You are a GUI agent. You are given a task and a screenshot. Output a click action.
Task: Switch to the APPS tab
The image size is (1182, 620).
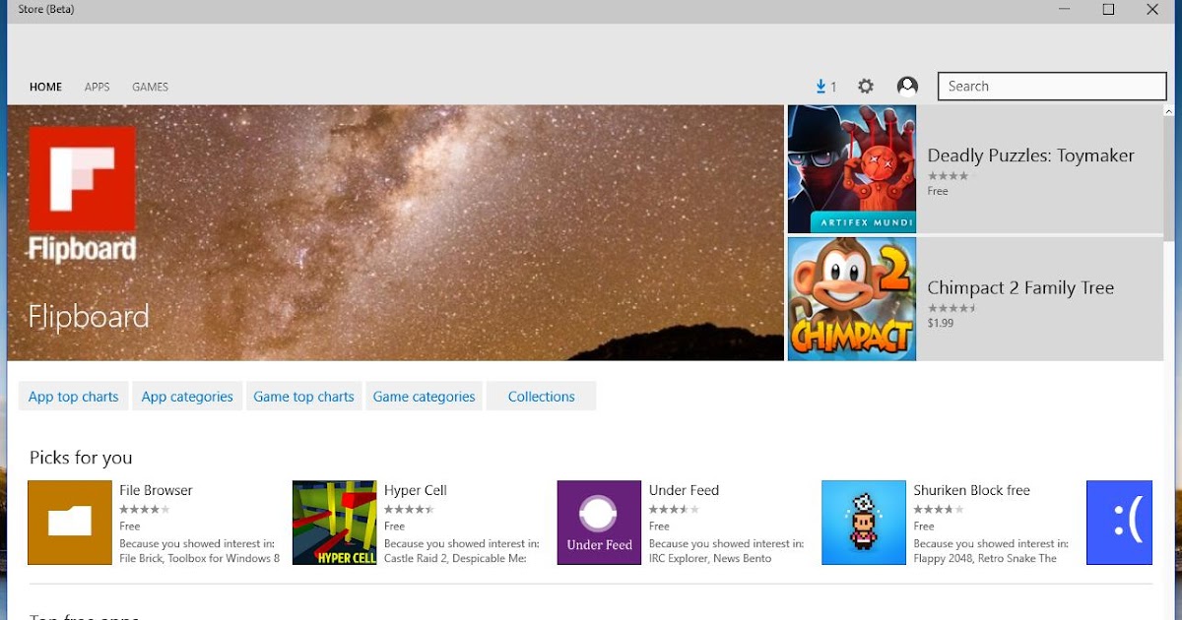(x=97, y=87)
